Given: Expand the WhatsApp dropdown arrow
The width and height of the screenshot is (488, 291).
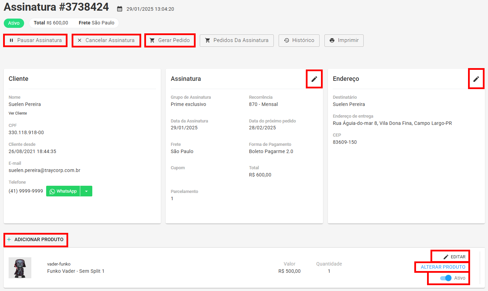Looking at the screenshot, I should (86, 191).
